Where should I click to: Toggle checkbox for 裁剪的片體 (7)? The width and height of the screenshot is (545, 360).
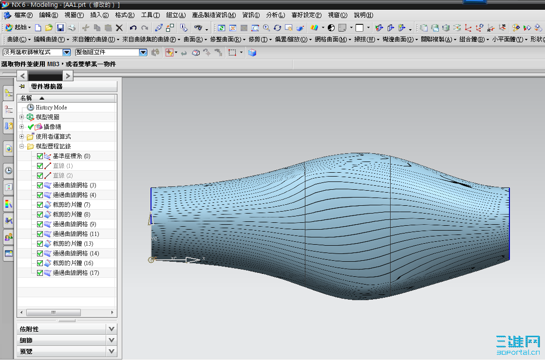40,205
